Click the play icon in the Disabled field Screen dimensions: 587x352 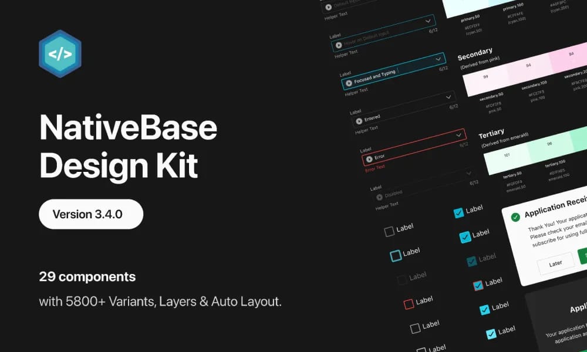click(x=379, y=197)
